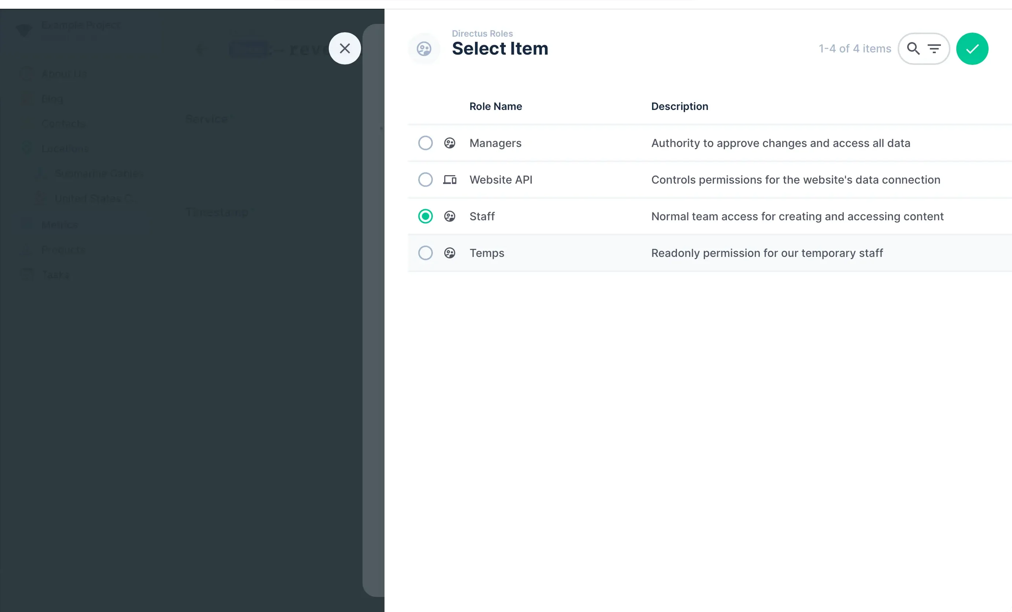Close the Select Item drawer

[x=344, y=48]
